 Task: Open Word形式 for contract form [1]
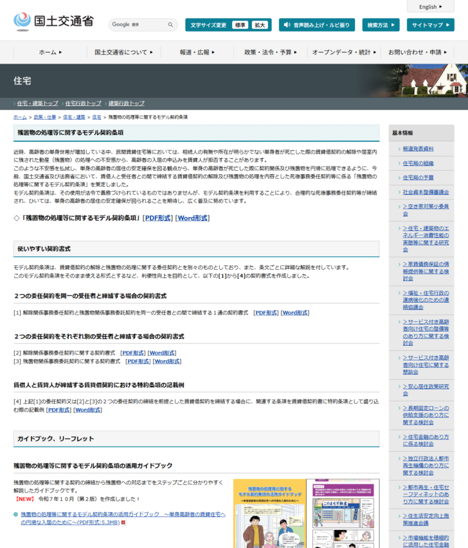tap(295, 313)
